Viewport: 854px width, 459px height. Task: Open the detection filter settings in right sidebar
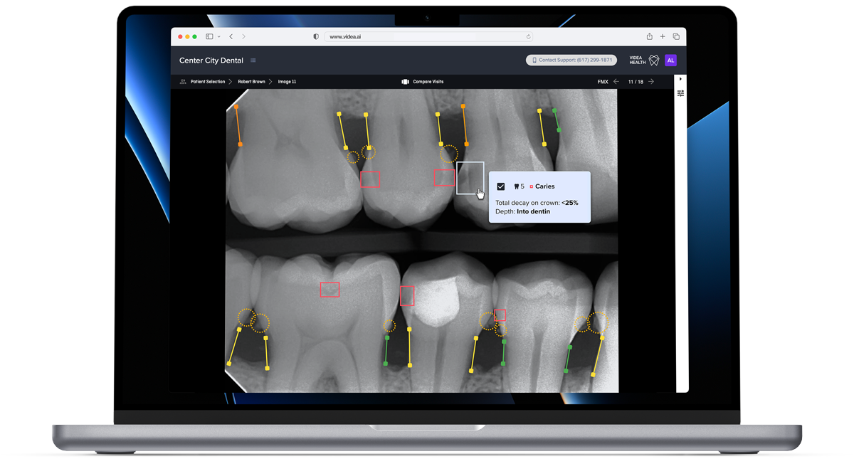[680, 93]
